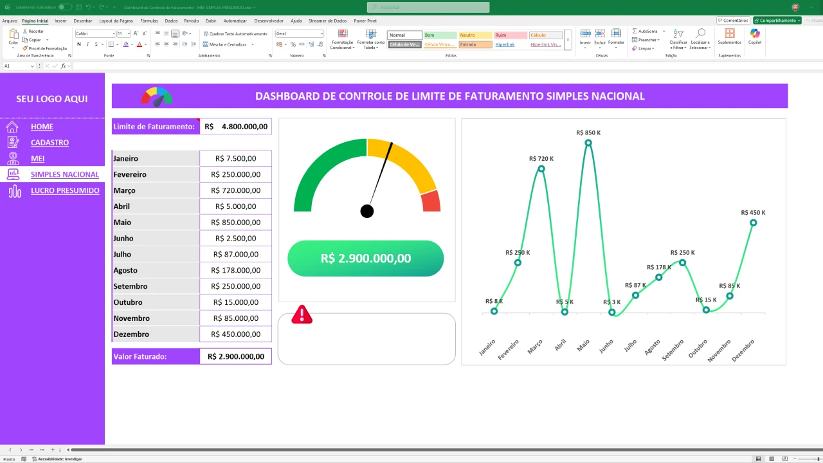
Task: Expand the Geral number format dropdown
Action: (321, 34)
